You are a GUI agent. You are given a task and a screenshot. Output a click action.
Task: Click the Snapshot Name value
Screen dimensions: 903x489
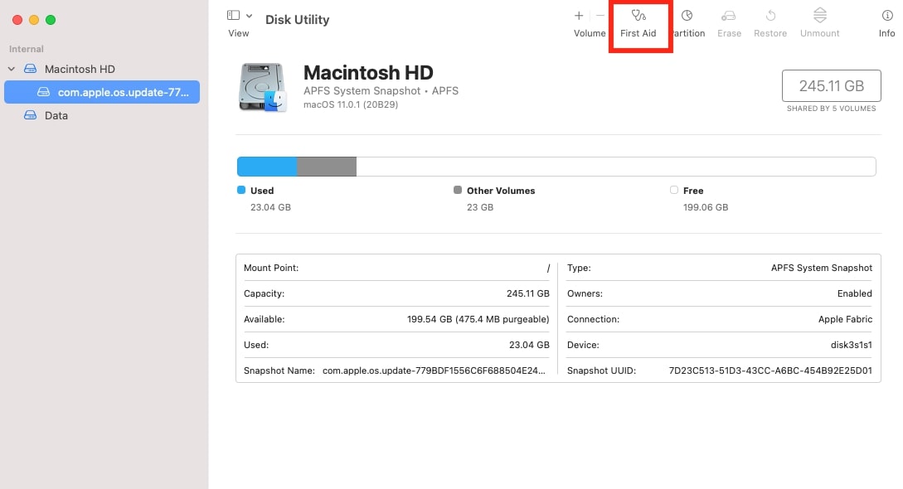(x=434, y=370)
